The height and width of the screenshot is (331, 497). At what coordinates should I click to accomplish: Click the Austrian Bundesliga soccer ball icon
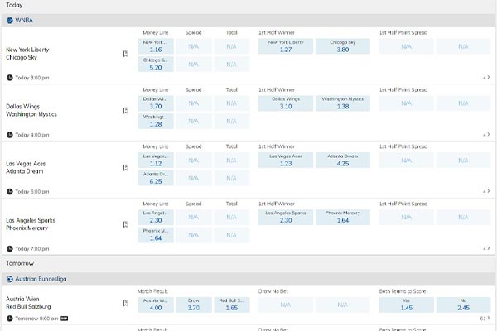point(10,279)
